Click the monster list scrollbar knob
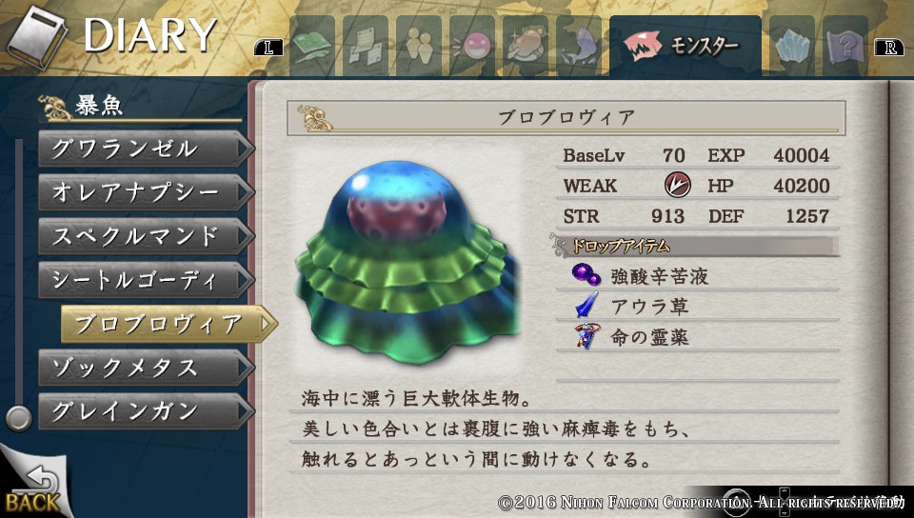 coord(19,418)
